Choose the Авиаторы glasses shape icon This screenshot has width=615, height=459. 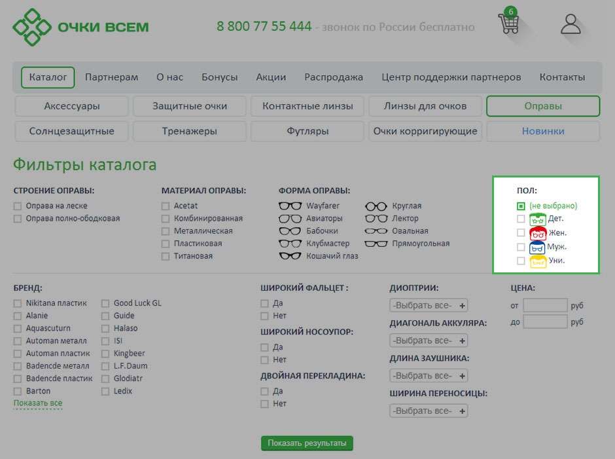pos(290,219)
